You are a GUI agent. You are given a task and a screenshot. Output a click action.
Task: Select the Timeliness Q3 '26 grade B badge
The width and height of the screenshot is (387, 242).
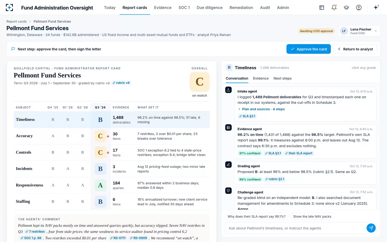tap(100, 120)
